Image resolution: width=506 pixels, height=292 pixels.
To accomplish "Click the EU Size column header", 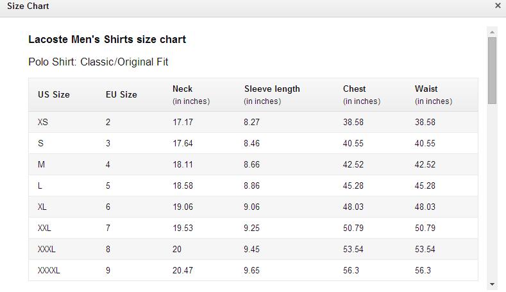I will pos(121,94).
